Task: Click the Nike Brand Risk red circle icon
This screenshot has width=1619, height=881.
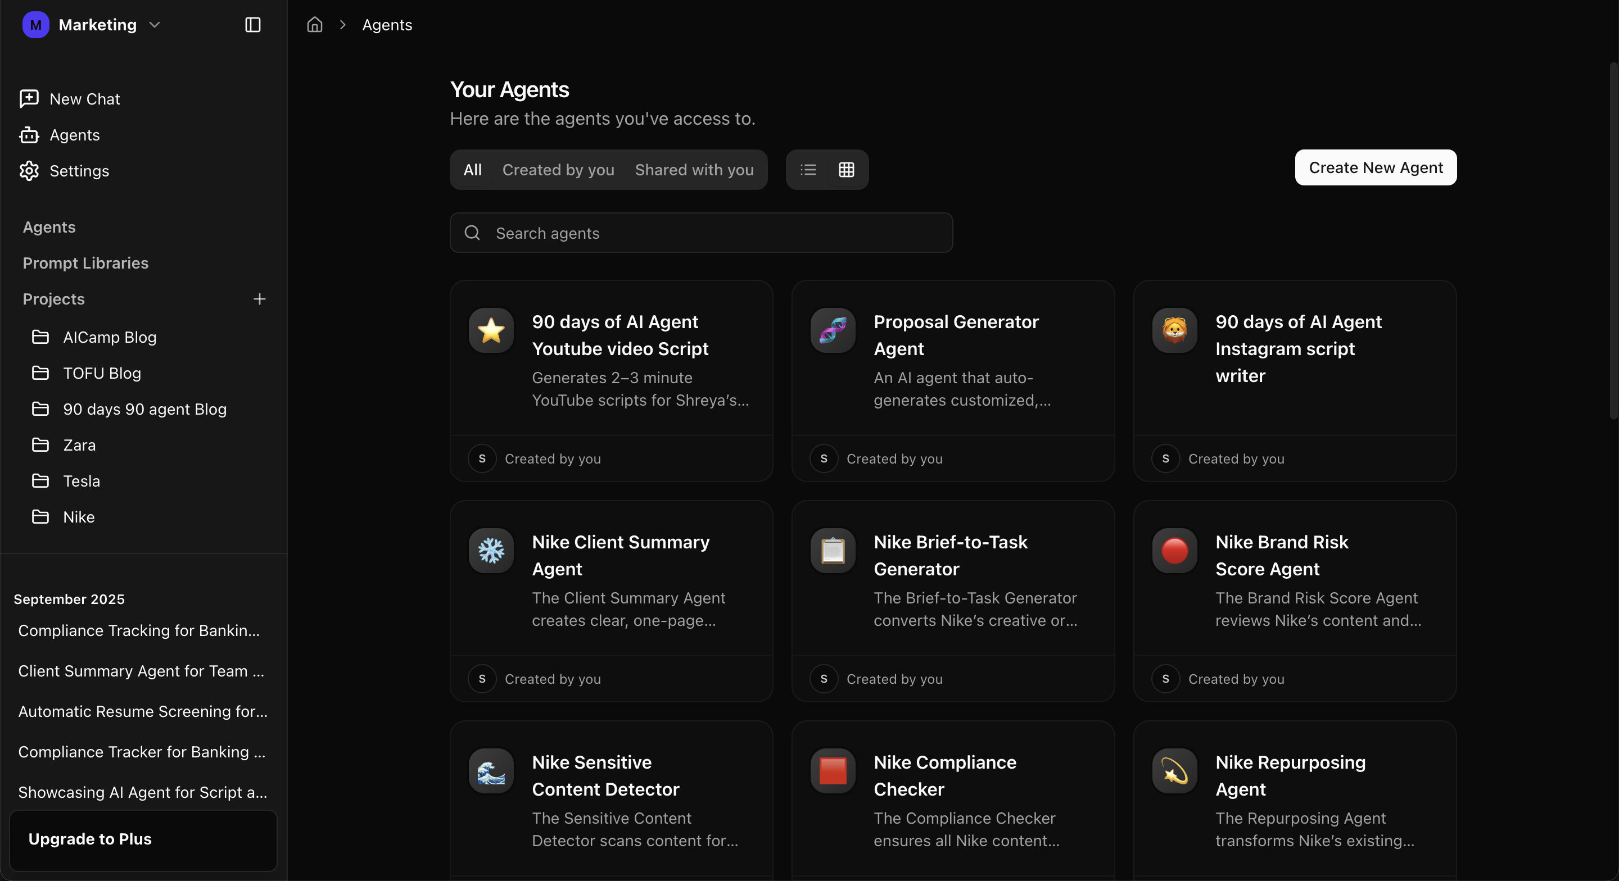Action: pyautogui.click(x=1174, y=551)
